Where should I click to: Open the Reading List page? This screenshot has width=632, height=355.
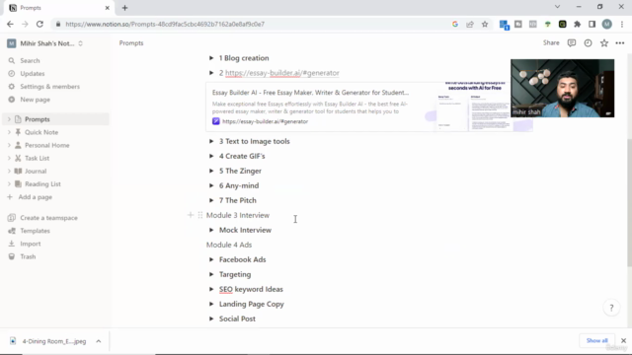pos(42,184)
